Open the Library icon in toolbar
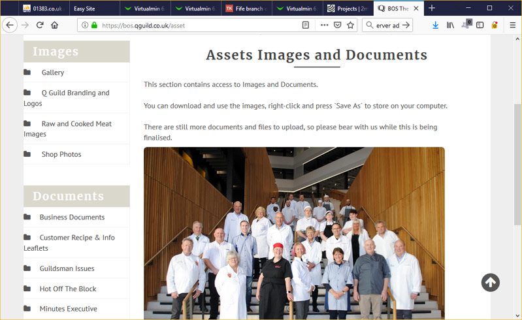This screenshot has width=522, height=320. pyautogui.click(x=450, y=25)
